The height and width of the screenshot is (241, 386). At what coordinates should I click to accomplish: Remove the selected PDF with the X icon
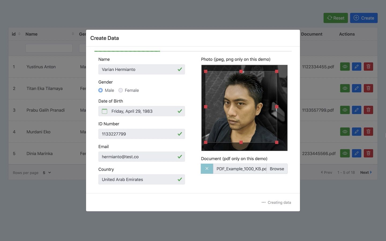pyautogui.click(x=207, y=169)
